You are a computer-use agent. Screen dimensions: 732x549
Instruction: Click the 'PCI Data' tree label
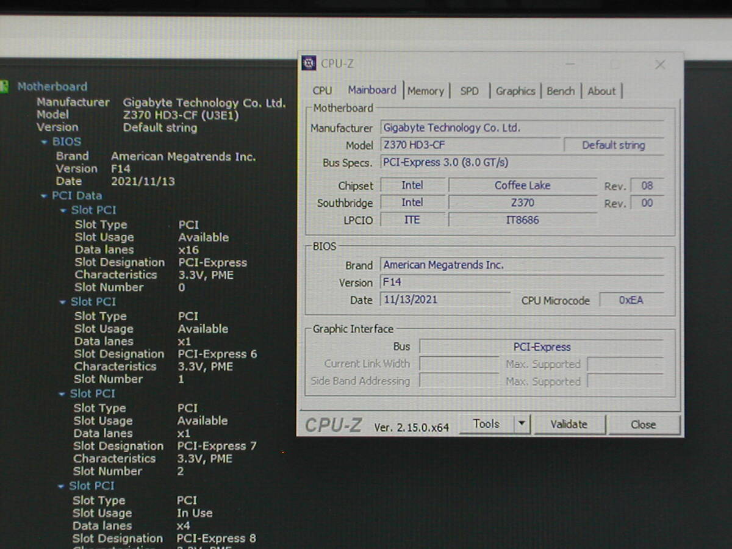click(77, 196)
